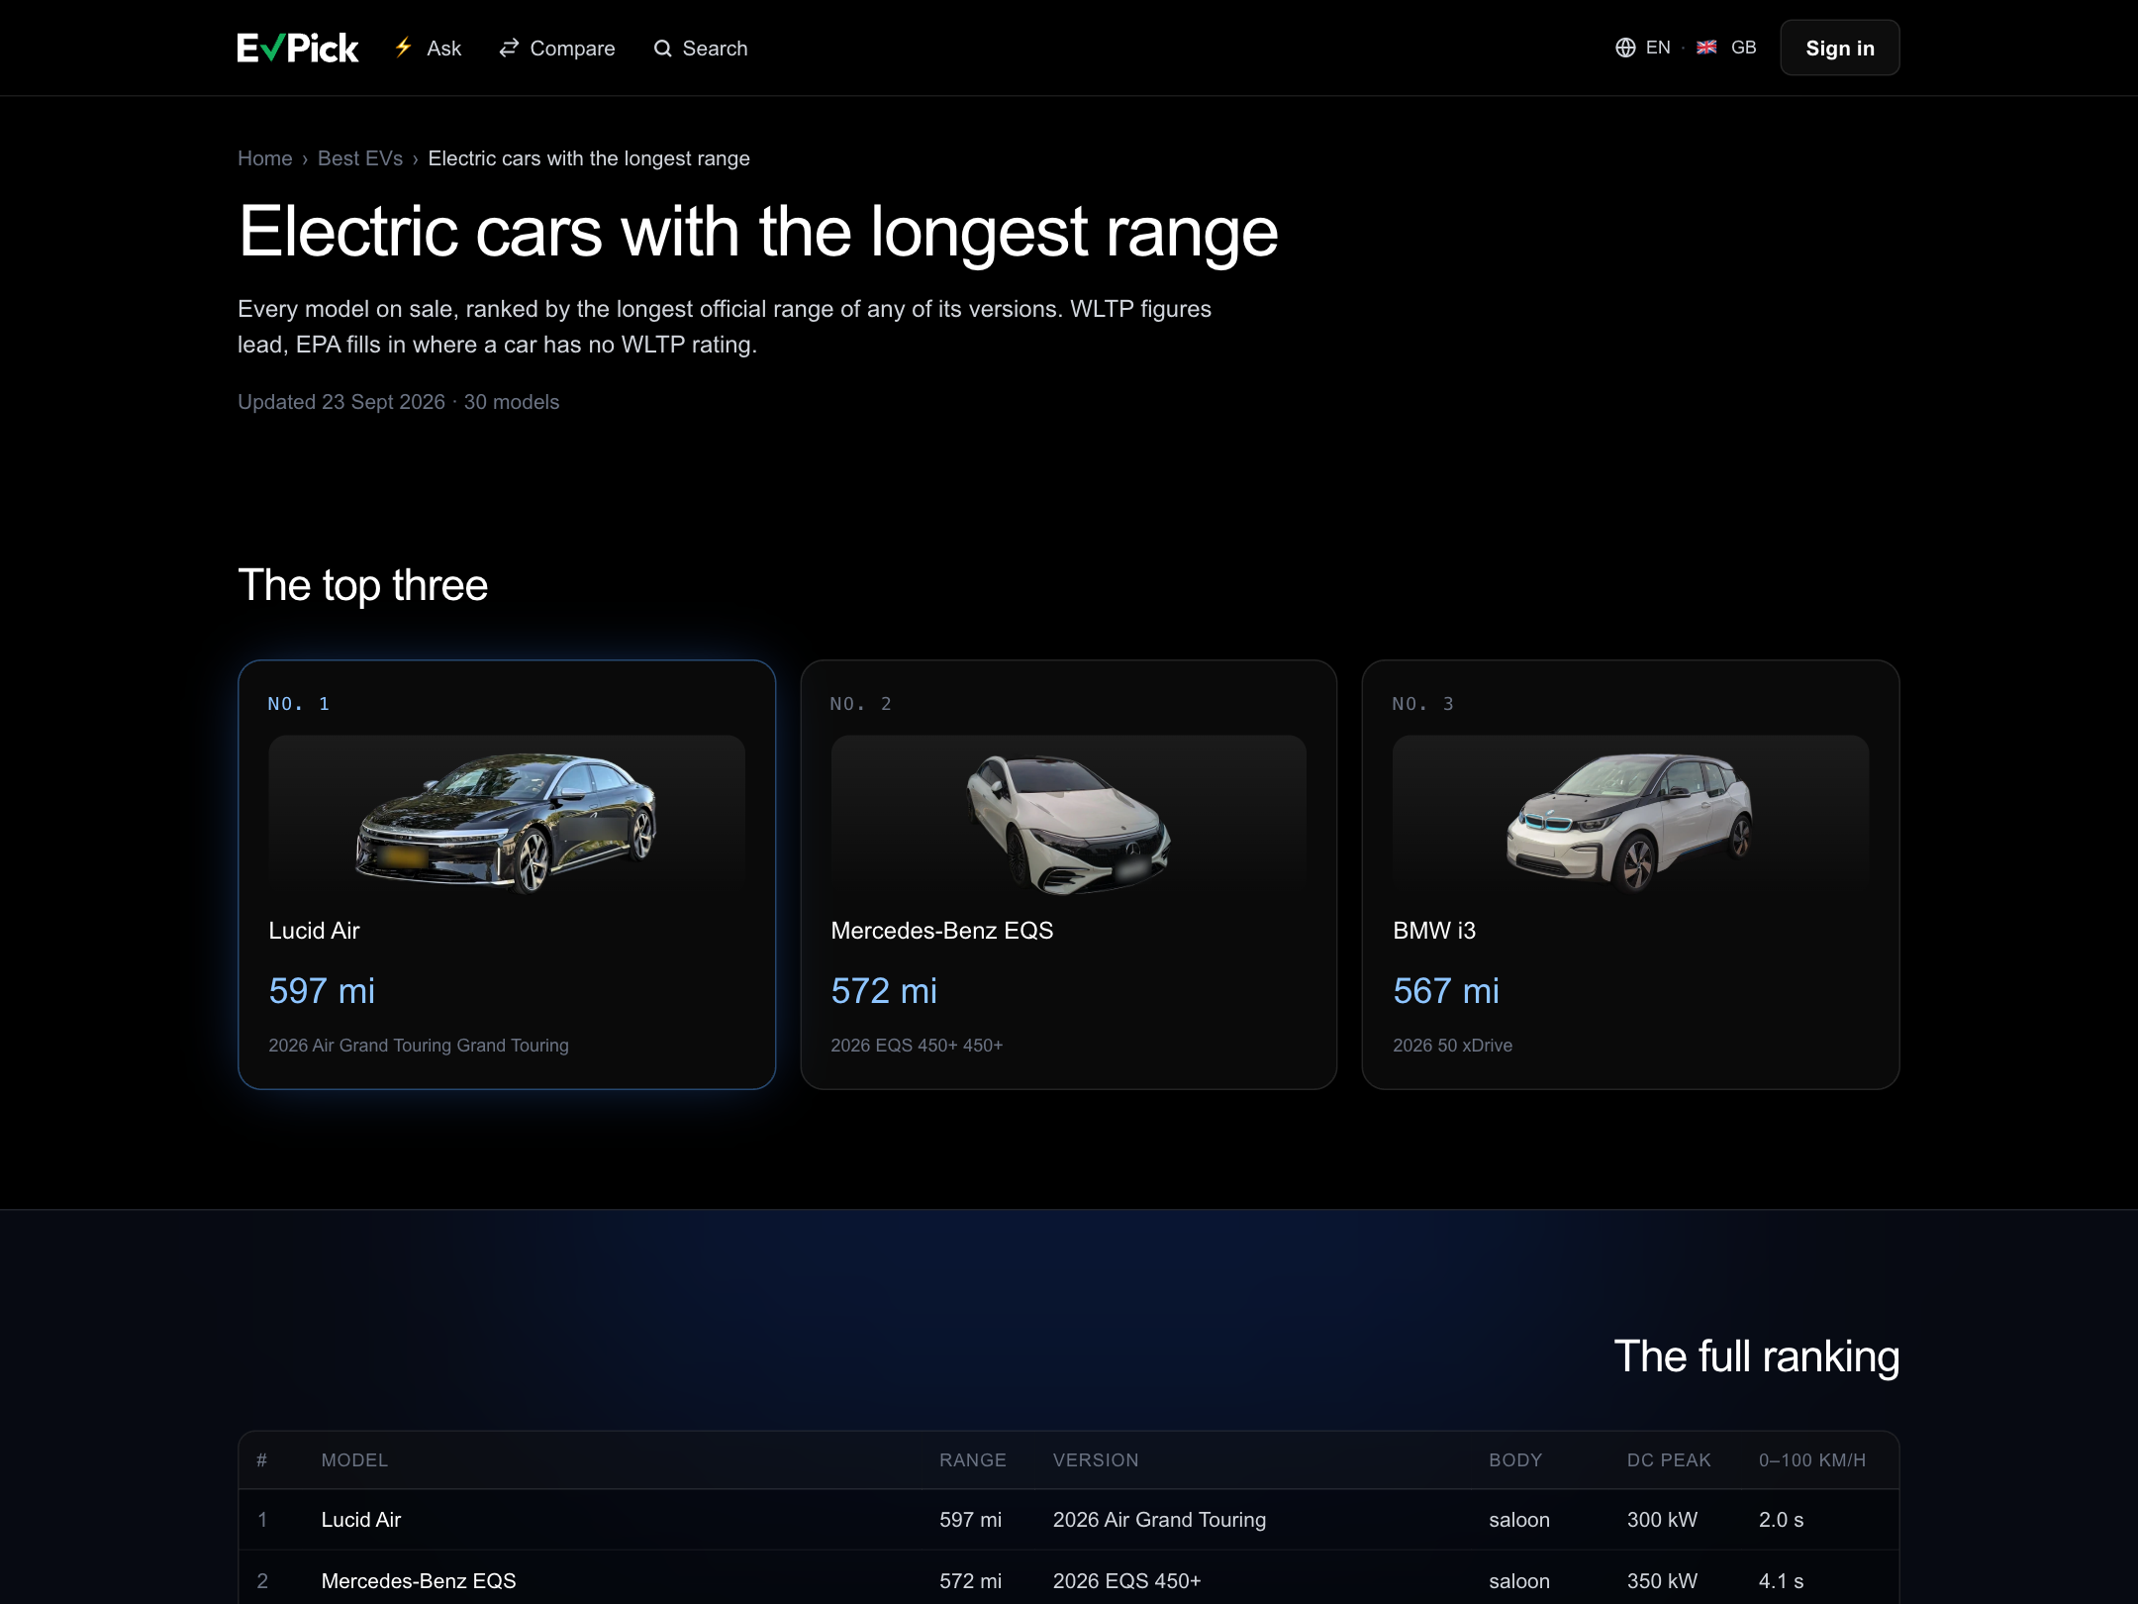Click '300 kW' DC peak cell

(1662, 1520)
